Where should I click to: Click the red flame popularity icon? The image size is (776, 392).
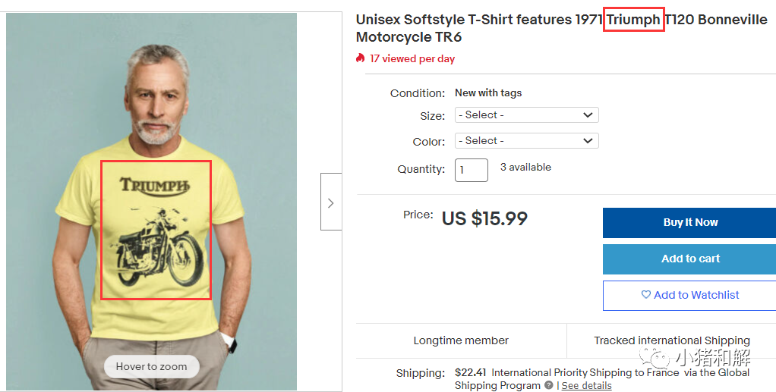[361, 58]
